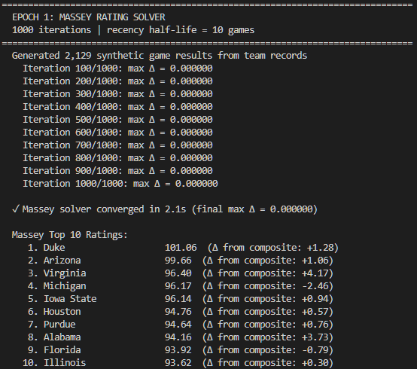417x369 pixels.
Task: Click the Arizona rating 99.66
Action: pyautogui.click(x=178, y=261)
